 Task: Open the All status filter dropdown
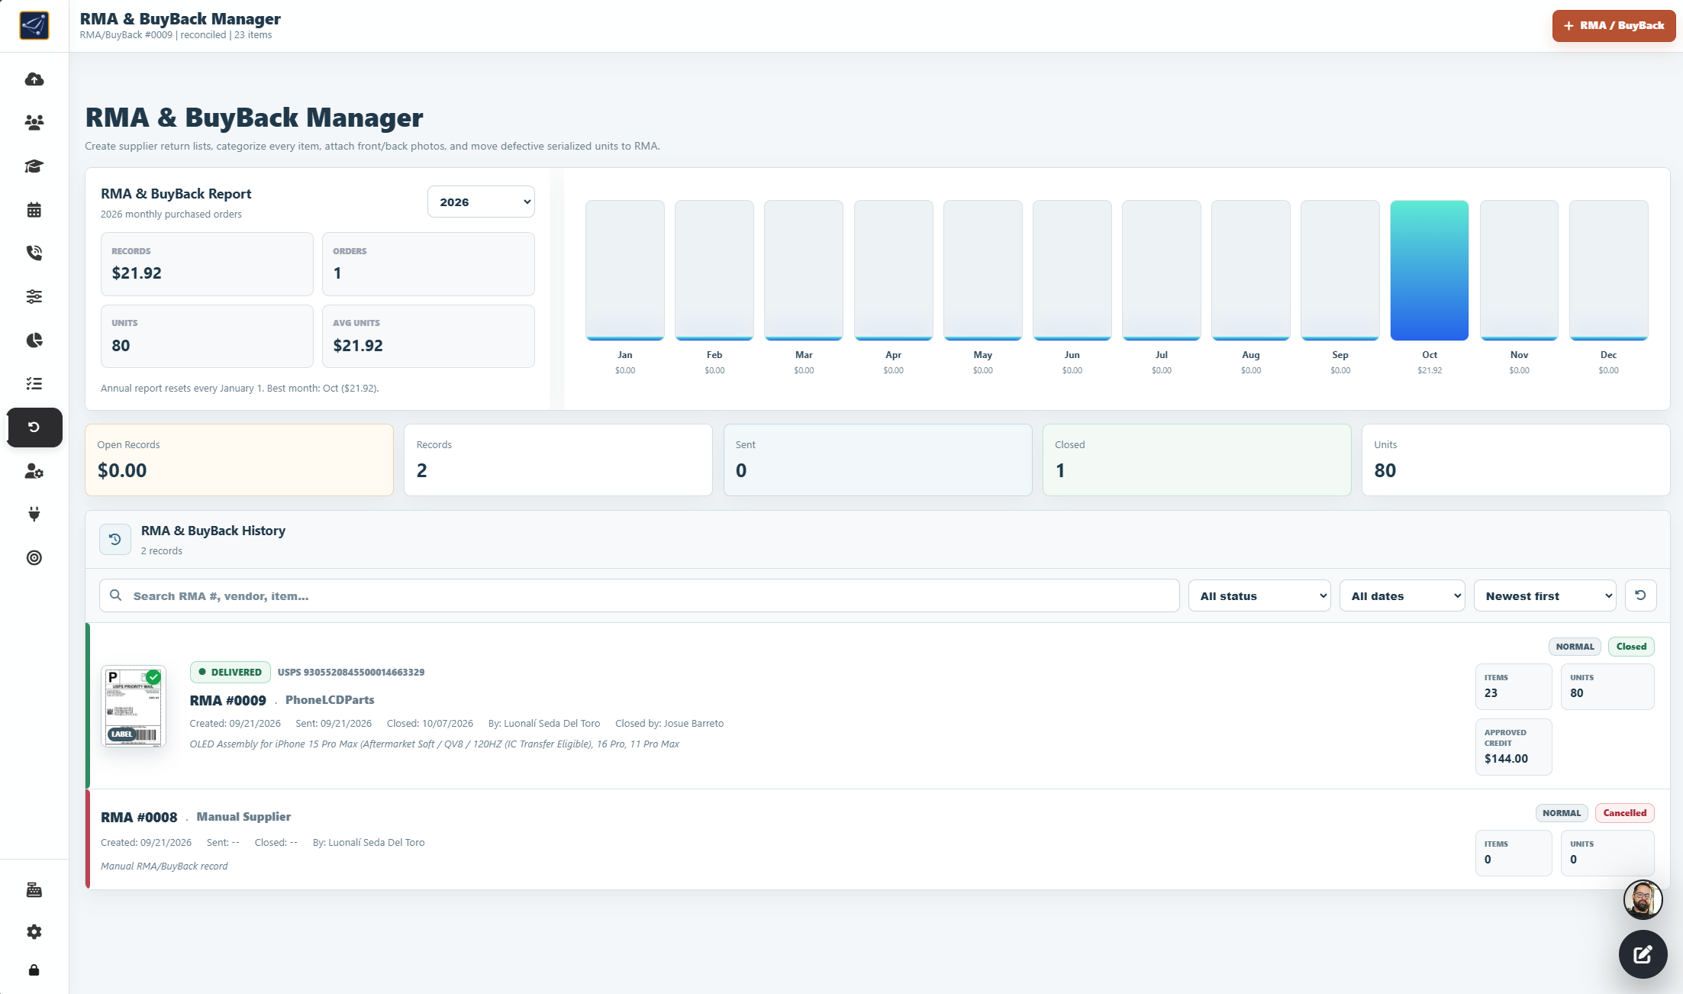point(1259,595)
